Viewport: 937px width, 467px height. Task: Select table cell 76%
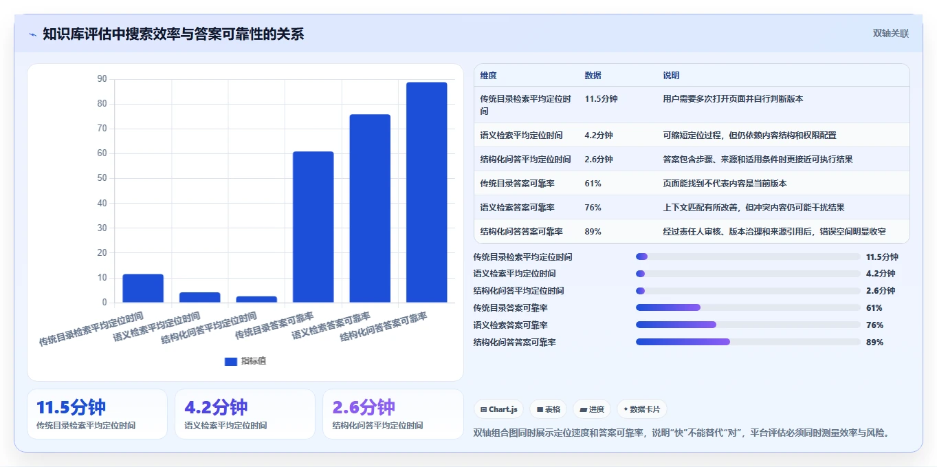tap(593, 207)
